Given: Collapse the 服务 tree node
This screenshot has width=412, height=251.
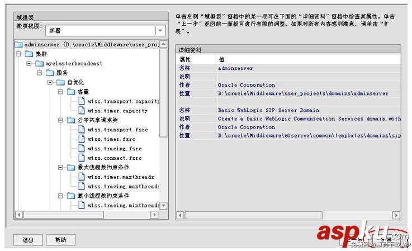Looking at the screenshot, I should [40, 73].
